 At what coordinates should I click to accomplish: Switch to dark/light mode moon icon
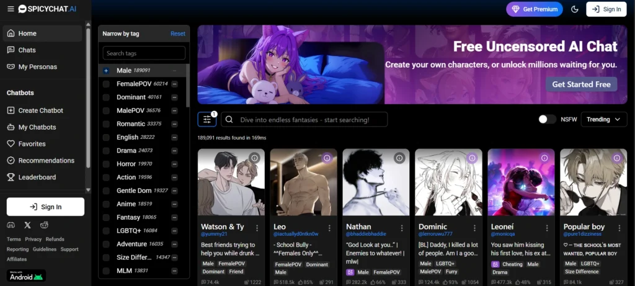tap(574, 9)
